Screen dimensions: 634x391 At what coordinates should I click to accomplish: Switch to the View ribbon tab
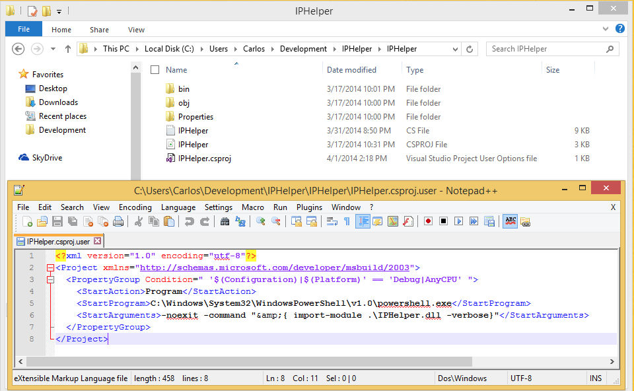pyautogui.click(x=136, y=30)
